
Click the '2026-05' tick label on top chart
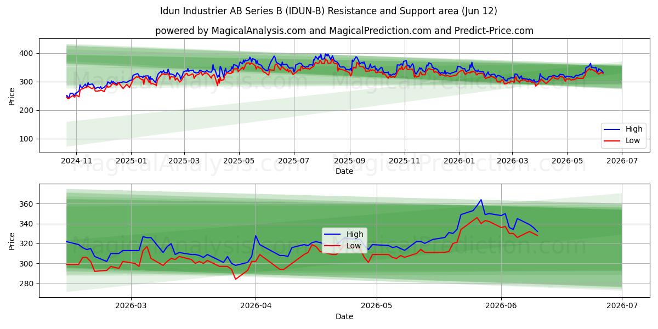click(x=567, y=161)
